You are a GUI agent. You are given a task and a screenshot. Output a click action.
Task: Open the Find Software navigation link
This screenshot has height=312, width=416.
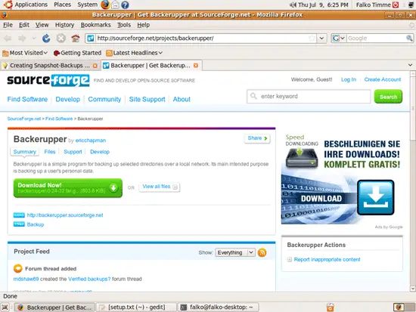pyautogui.click(x=27, y=99)
